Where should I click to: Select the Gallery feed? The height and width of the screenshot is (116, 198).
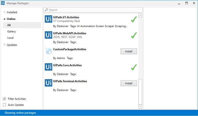(x=12, y=31)
